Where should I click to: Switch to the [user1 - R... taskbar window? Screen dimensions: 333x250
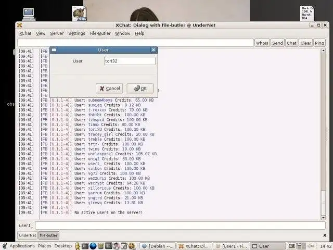[x=231, y=246]
